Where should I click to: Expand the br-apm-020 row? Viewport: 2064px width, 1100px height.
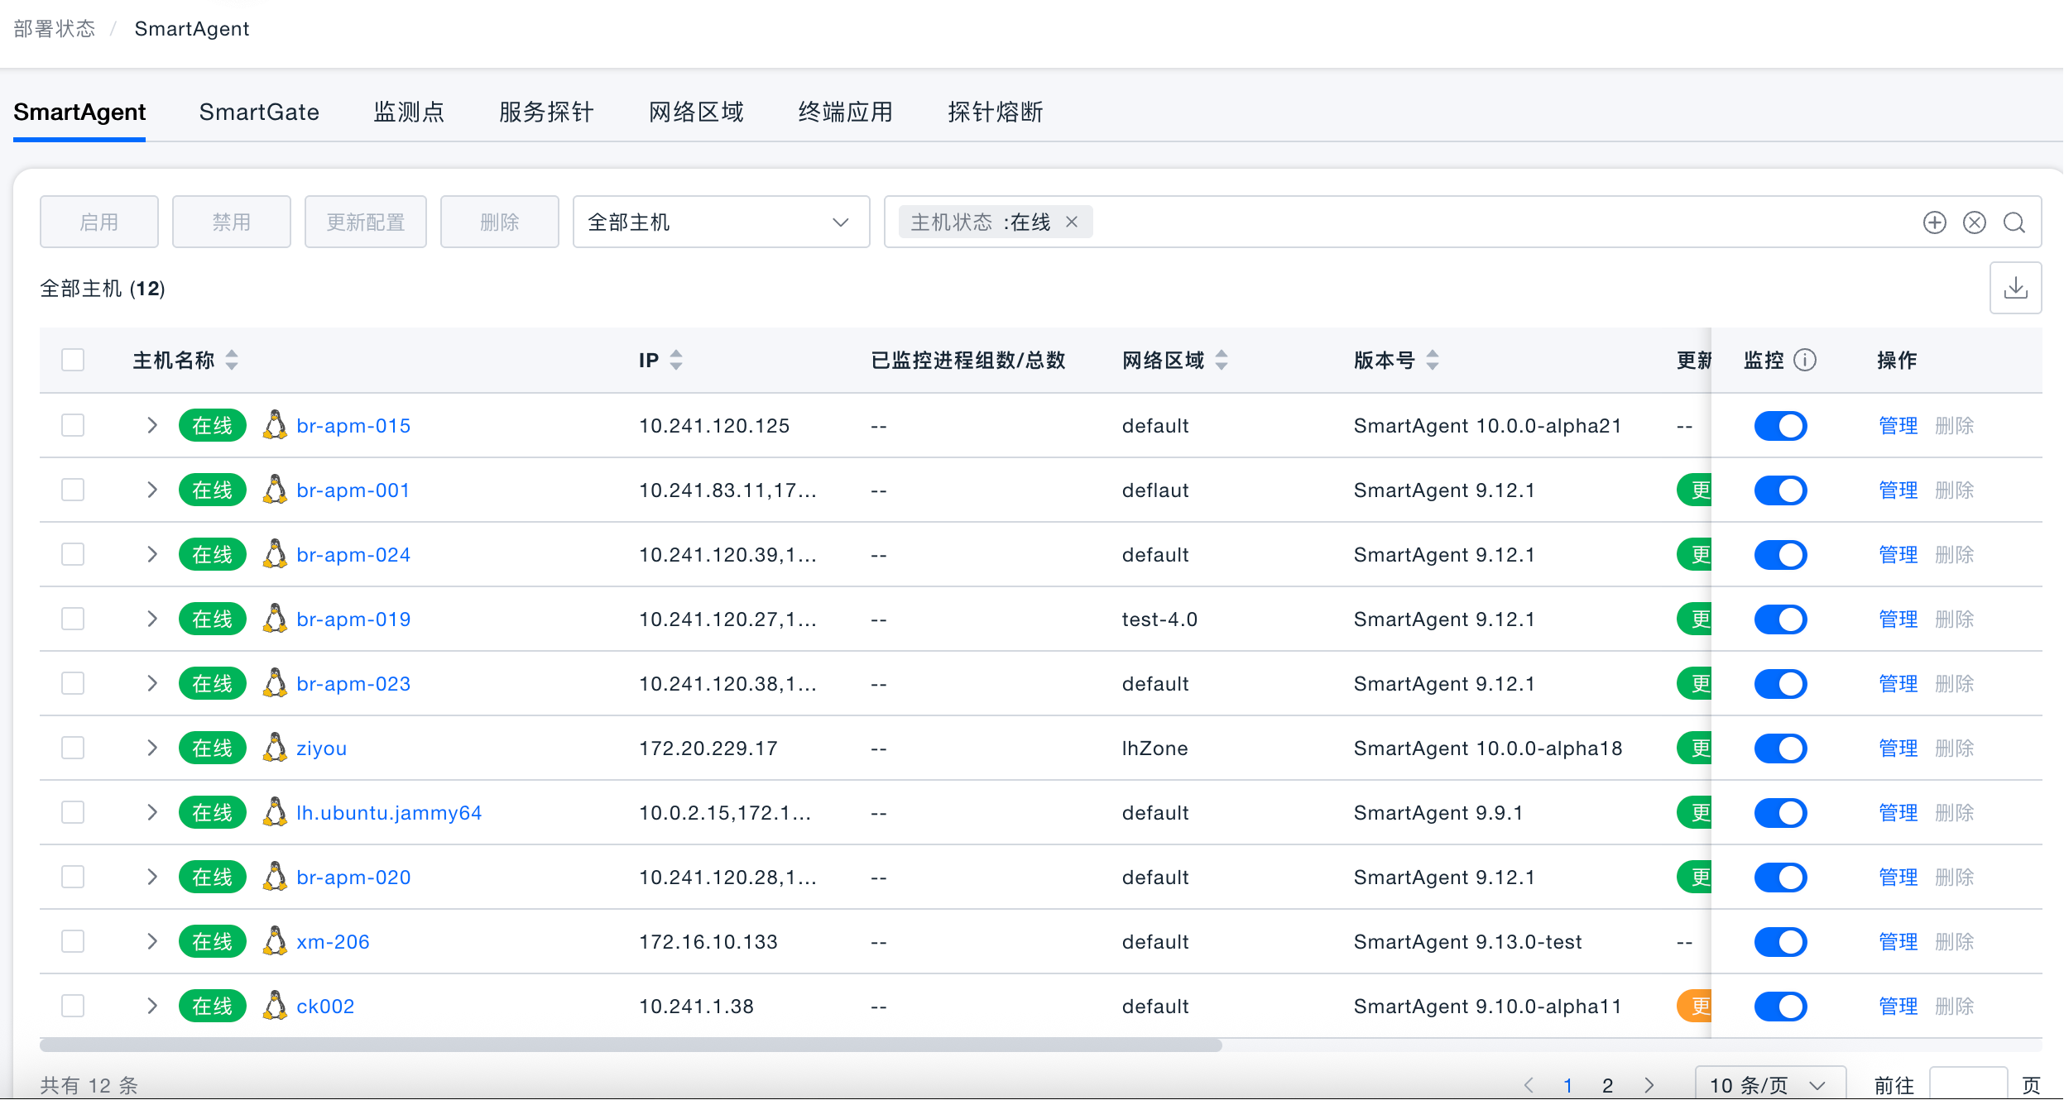pyautogui.click(x=152, y=877)
